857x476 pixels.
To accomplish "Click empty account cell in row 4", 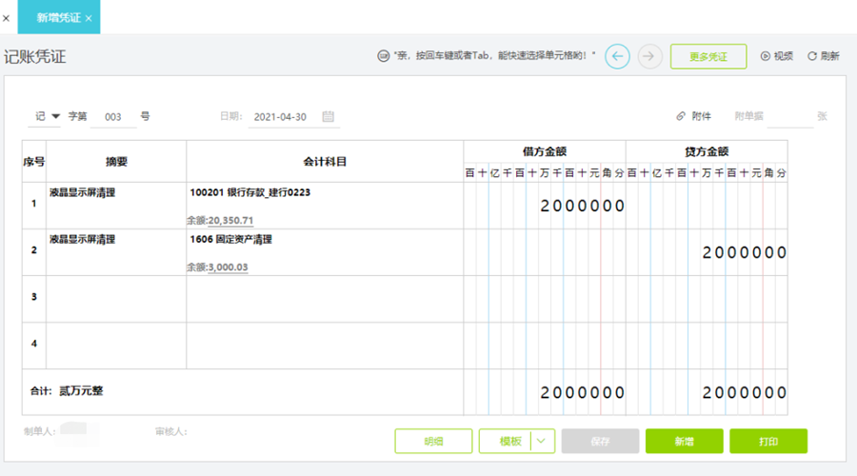I will pos(325,346).
